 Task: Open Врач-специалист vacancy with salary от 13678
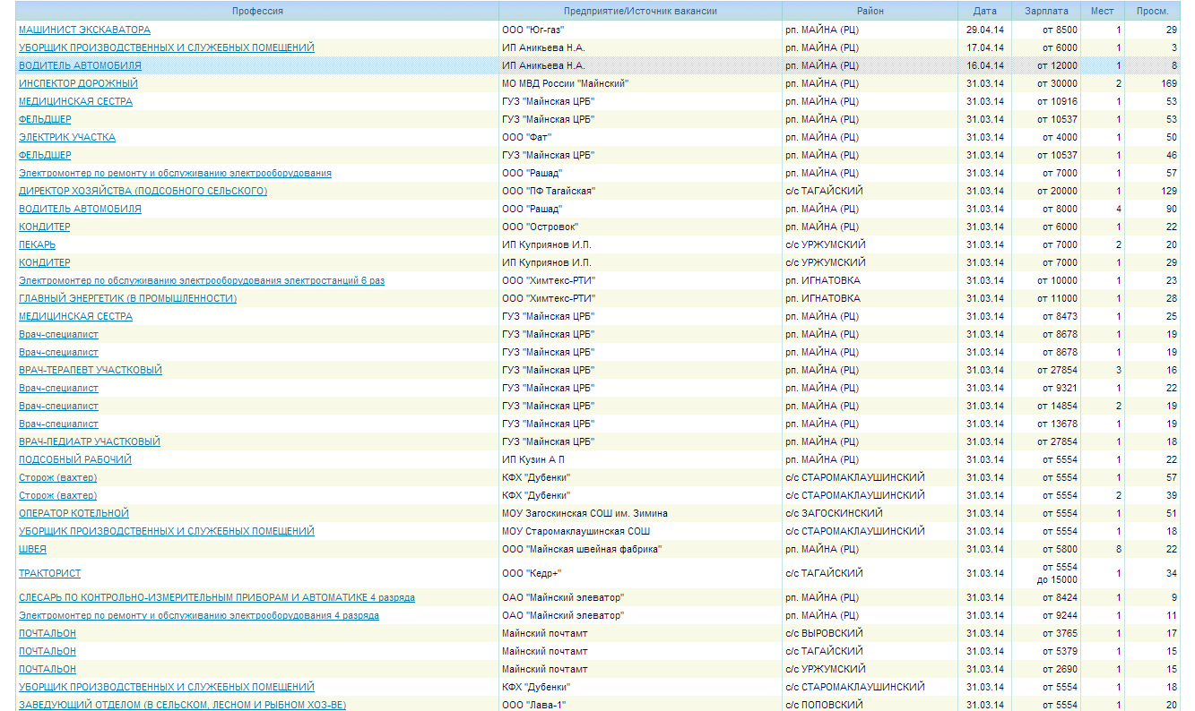pyautogui.click(x=58, y=424)
